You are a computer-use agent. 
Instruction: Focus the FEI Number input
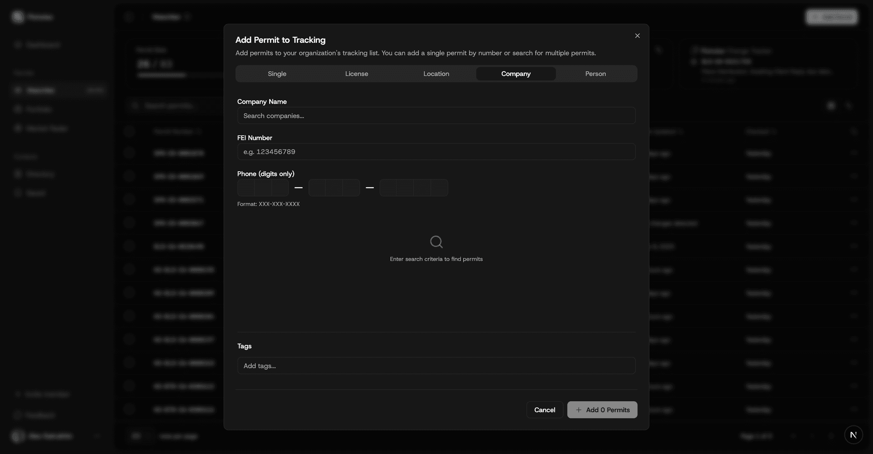click(x=436, y=151)
